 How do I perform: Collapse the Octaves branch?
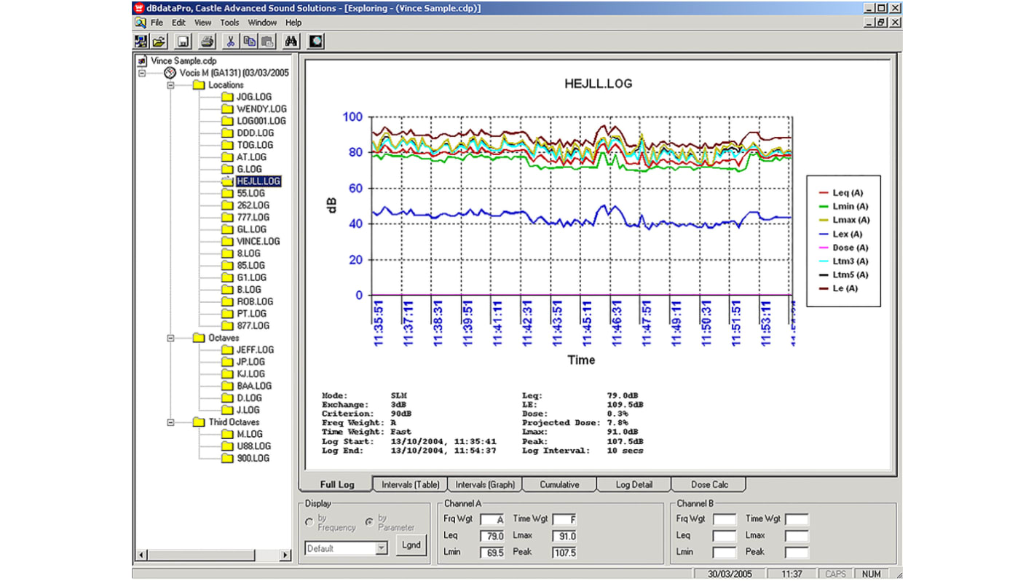click(x=169, y=337)
